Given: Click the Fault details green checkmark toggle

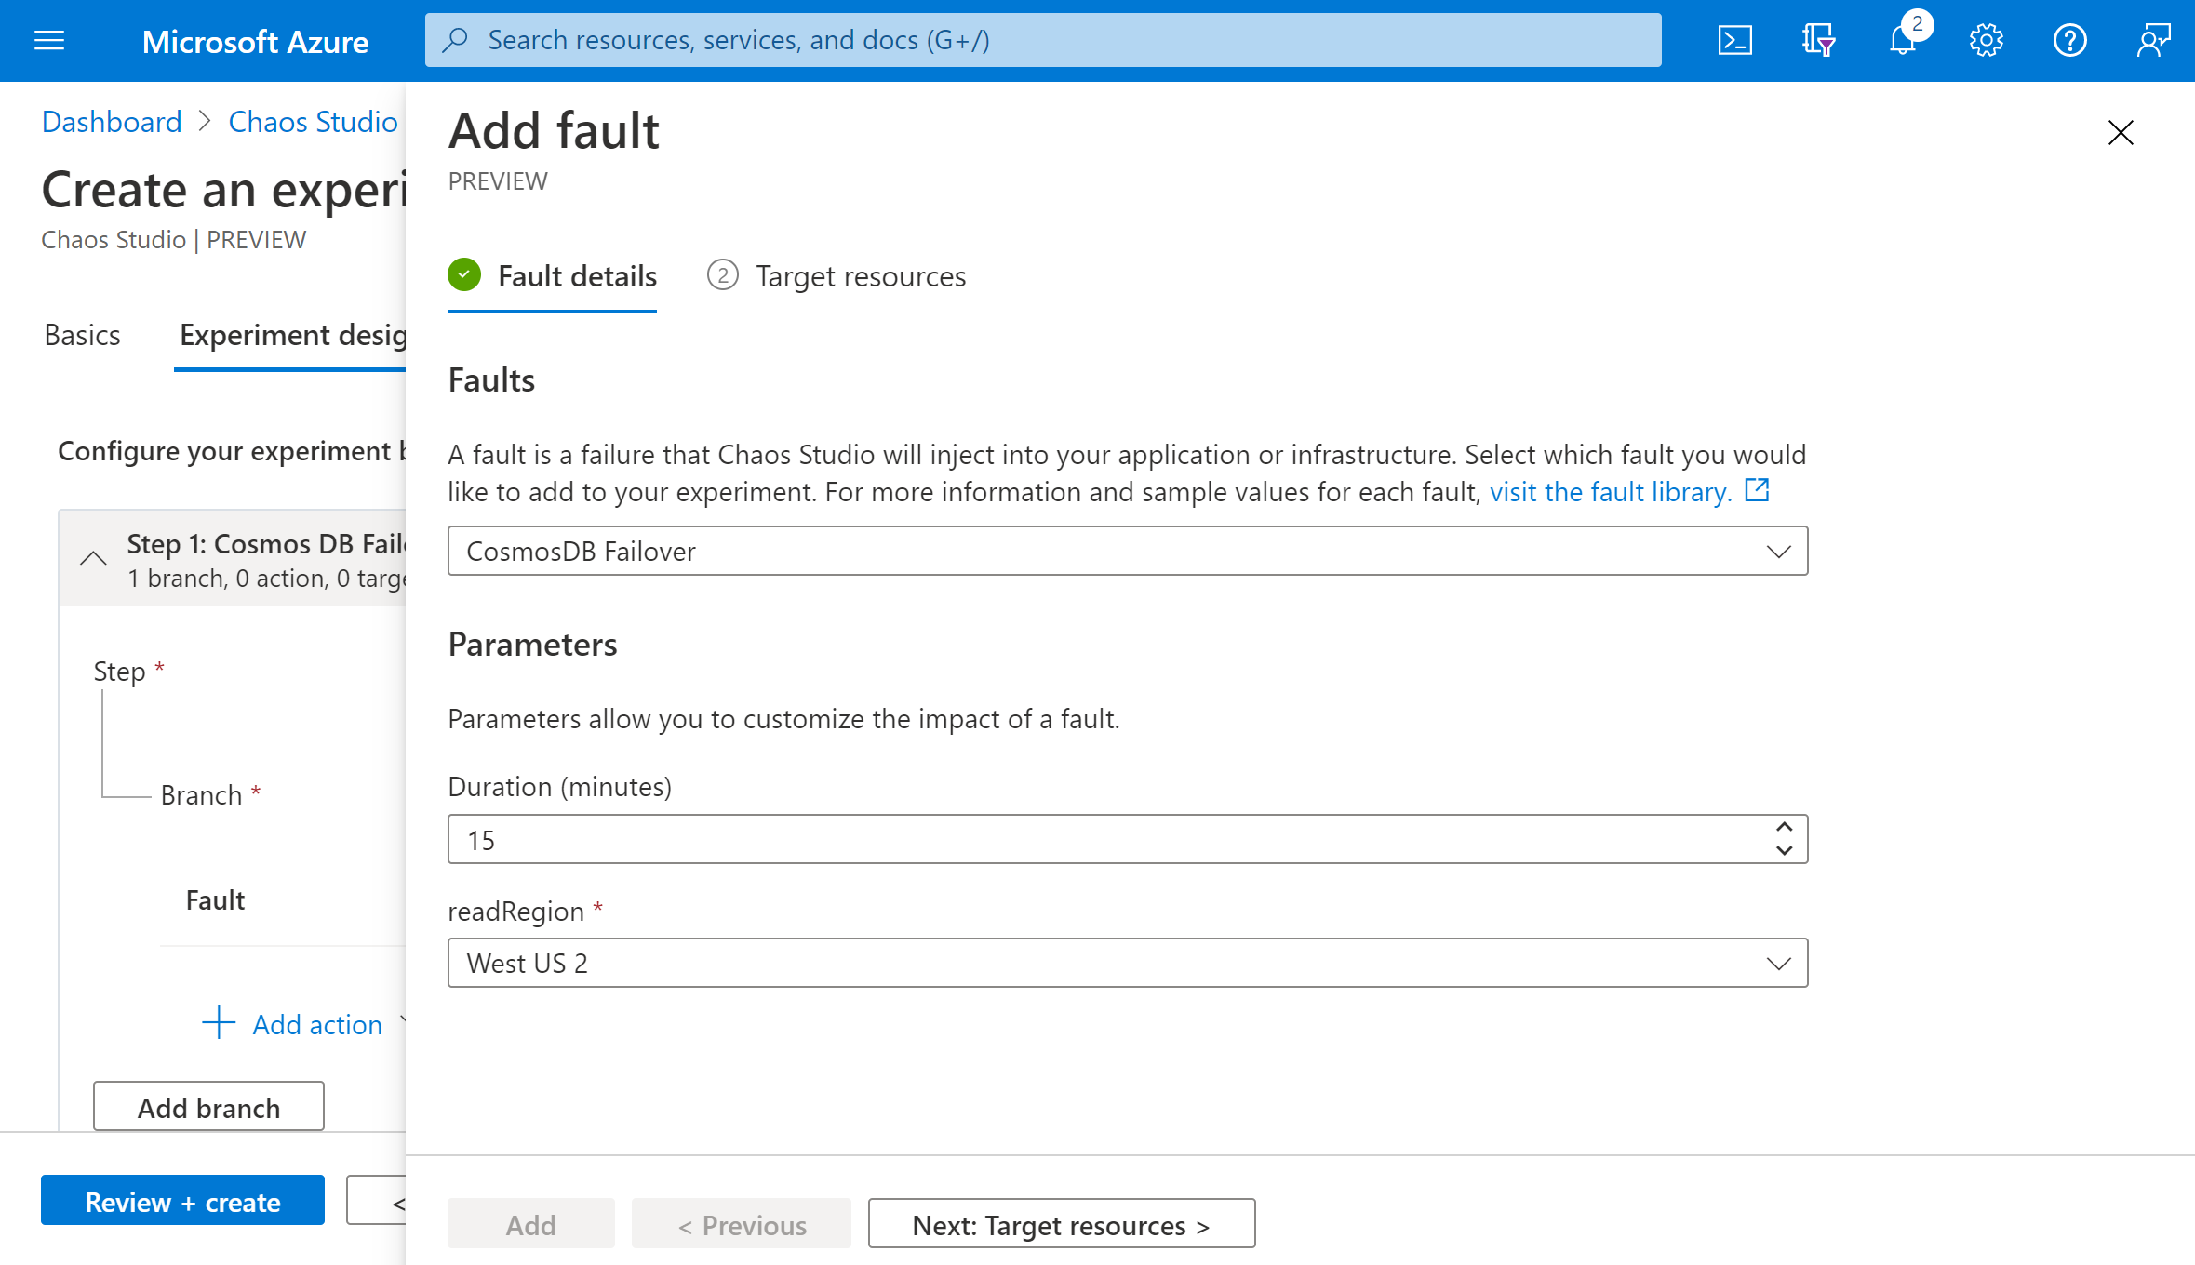Looking at the screenshot, I should click(x=464, y=274).
